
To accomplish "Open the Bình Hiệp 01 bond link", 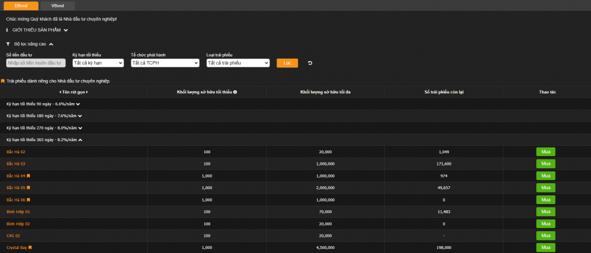I will tap(18, 212).
